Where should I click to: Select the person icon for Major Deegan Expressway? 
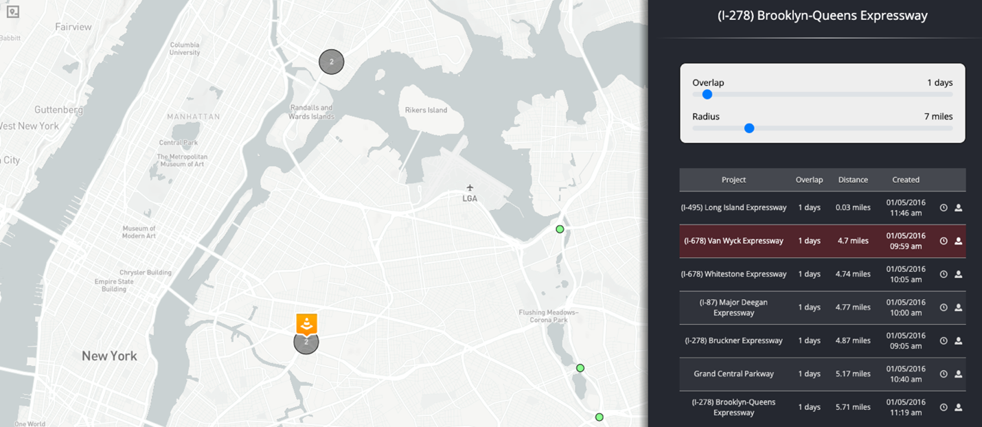pyautogui.click(x=958, y=308)
